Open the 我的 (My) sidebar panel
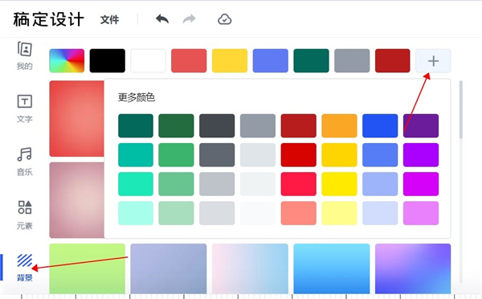Viewport: 482px width, 299px height. 25,55
